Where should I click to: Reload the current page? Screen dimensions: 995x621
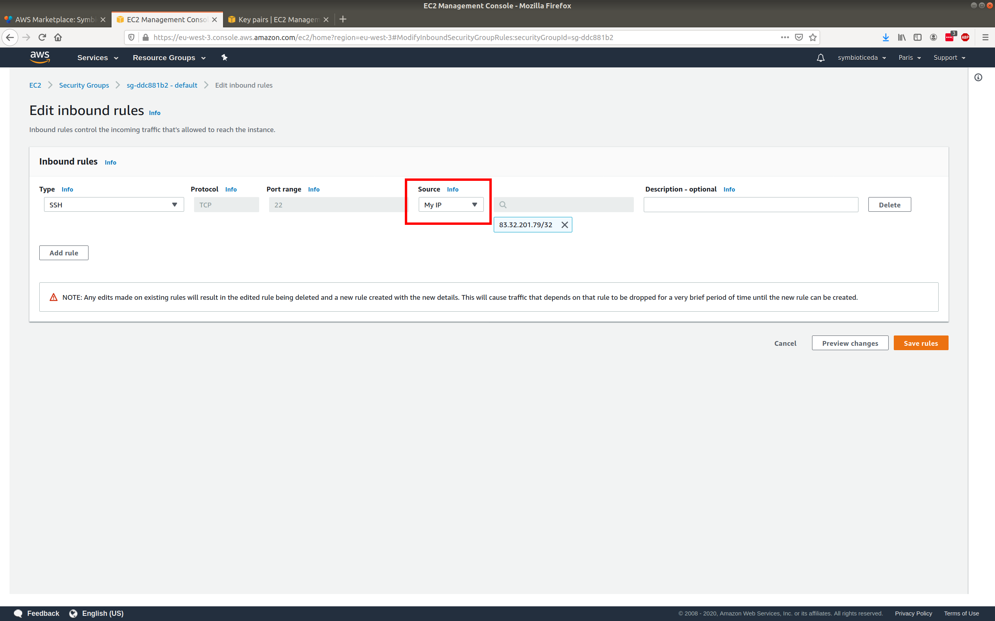coord(42,37)
